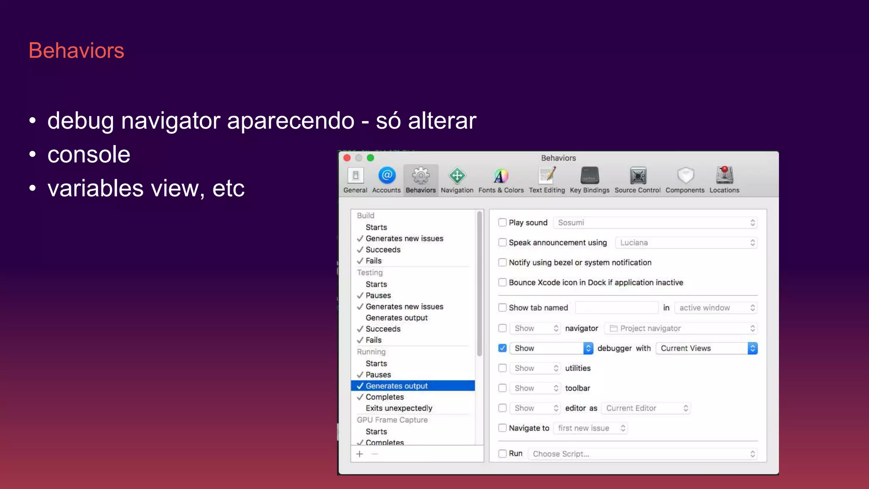Open Show dropdown for utilities
Viewport: 869px width, 489px height.
pos(535,368)
